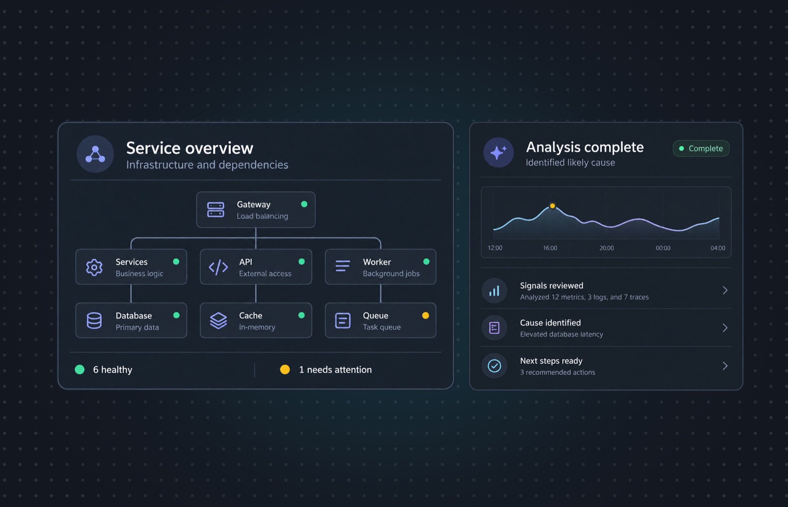Open the Database primary data node

click(131, 320)
